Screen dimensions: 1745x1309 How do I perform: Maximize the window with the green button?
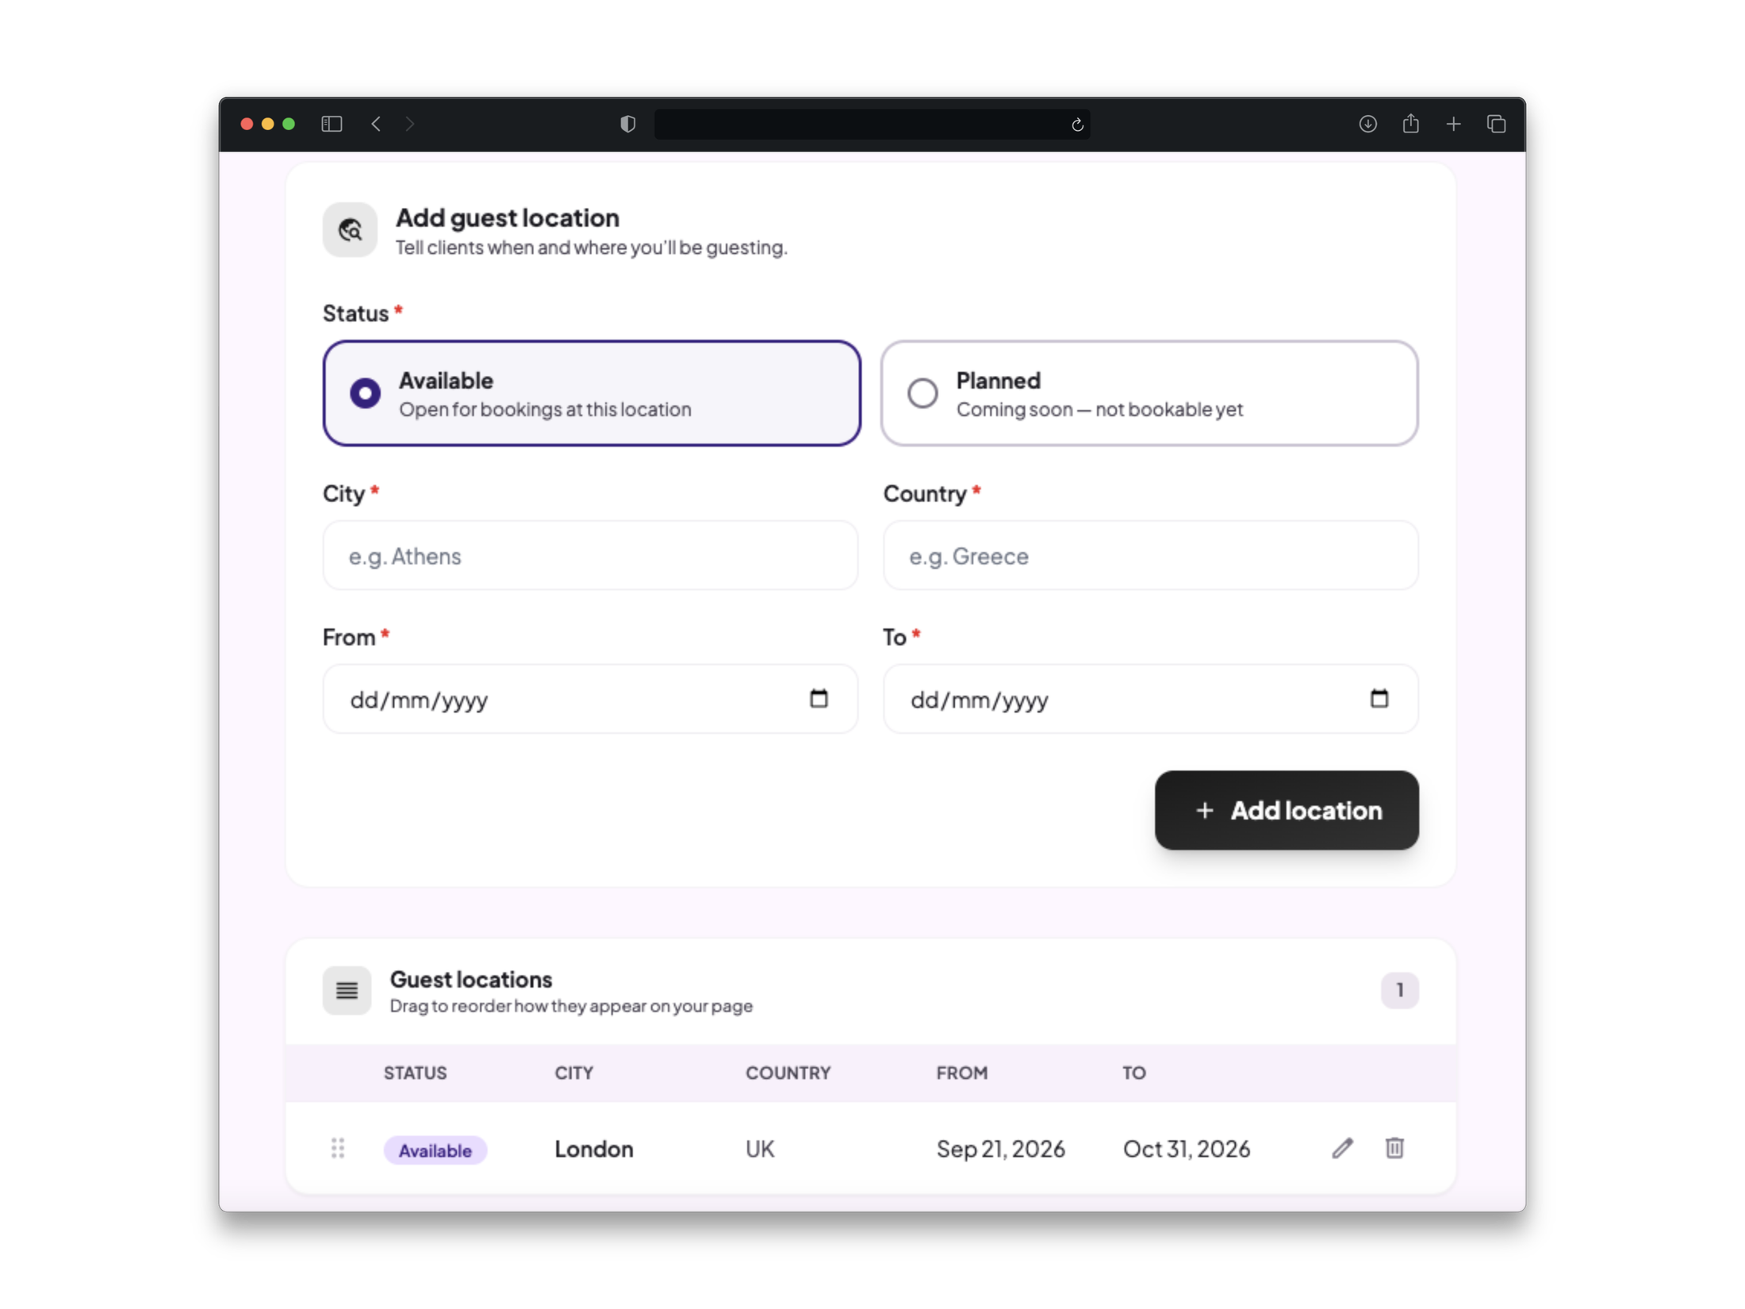(x=289, y=124)
